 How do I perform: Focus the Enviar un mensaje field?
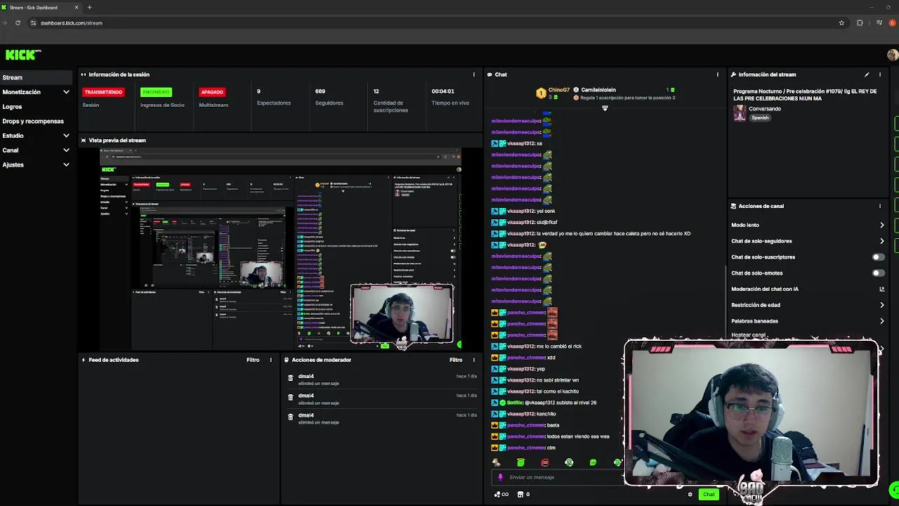point(558,477)
